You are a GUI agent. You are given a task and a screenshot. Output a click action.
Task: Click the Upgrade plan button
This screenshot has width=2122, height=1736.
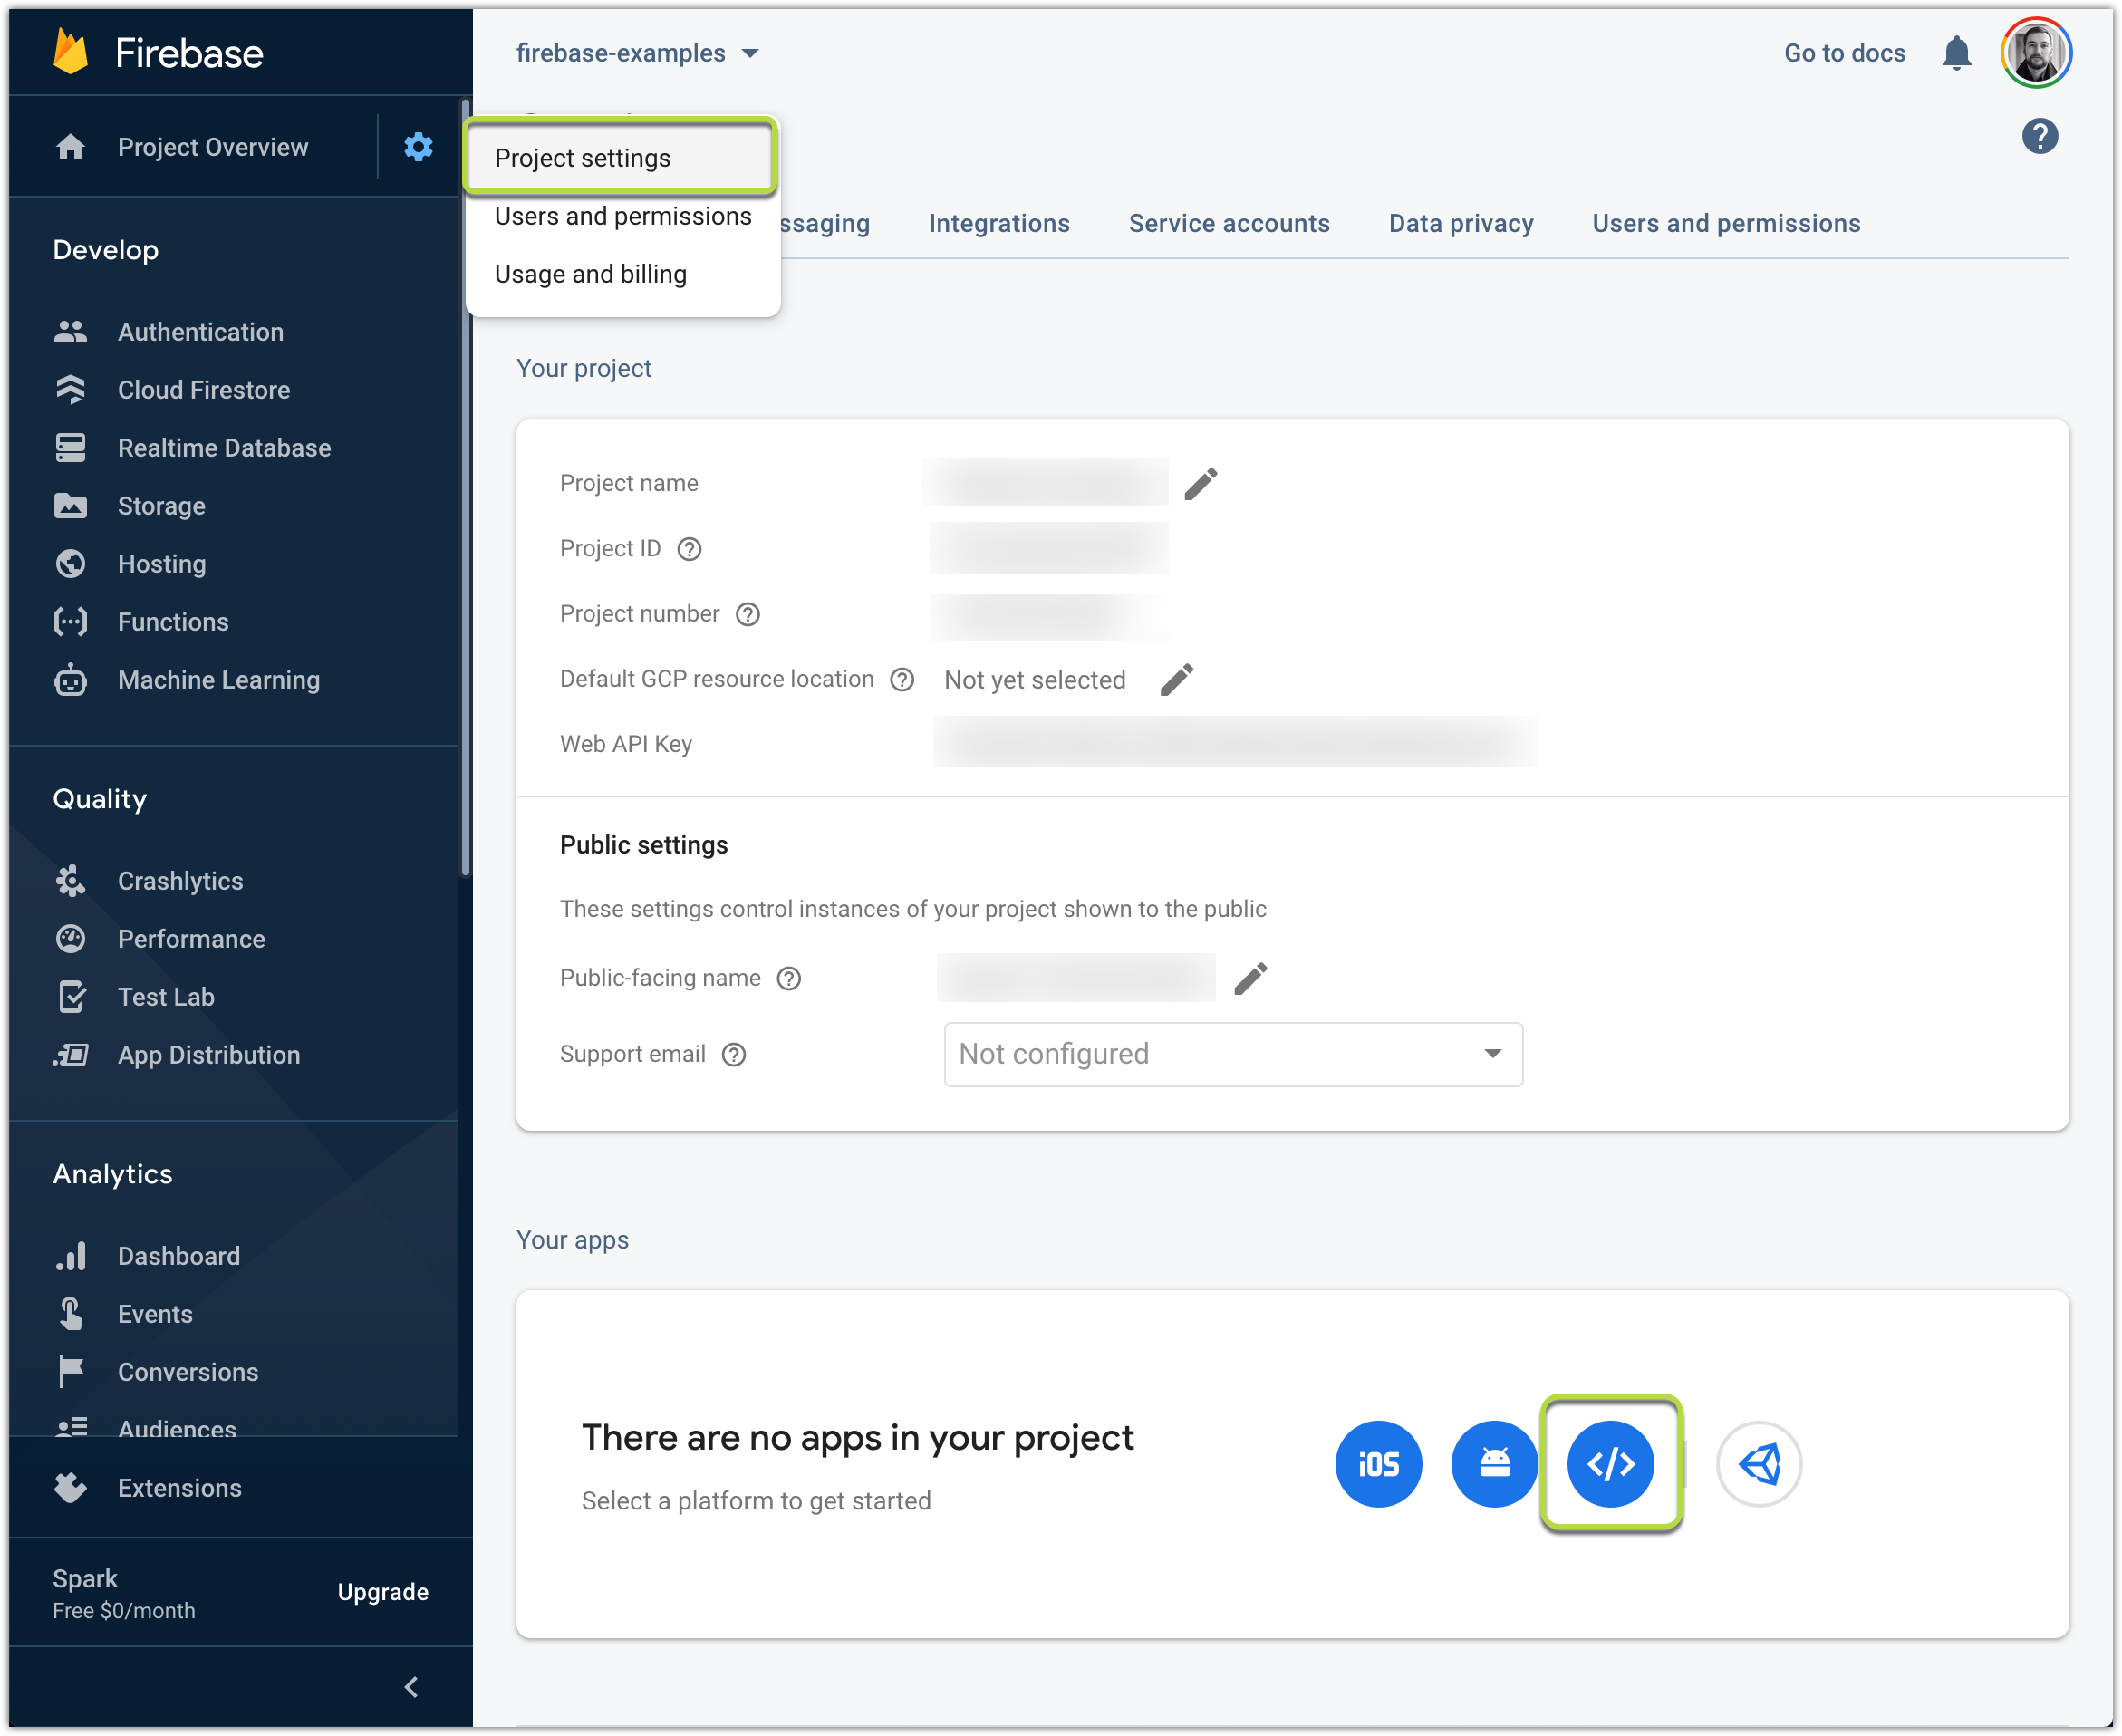click(382, 1592)
